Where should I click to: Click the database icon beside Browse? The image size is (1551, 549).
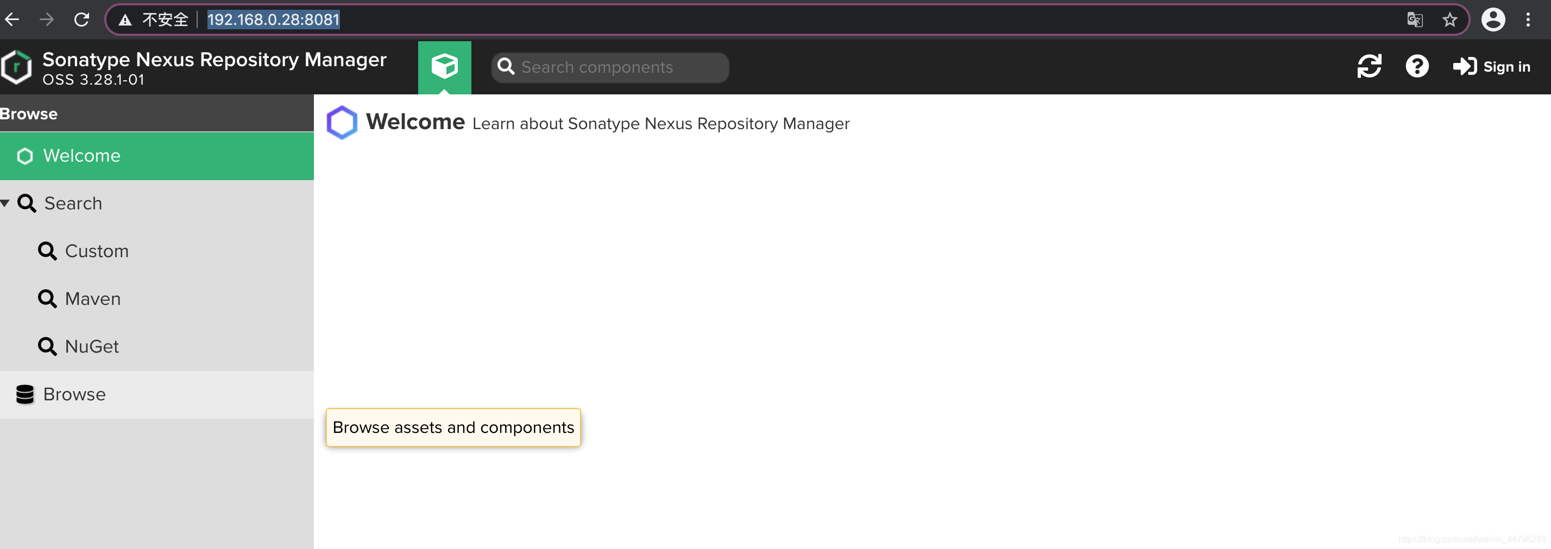pos(24,394)
